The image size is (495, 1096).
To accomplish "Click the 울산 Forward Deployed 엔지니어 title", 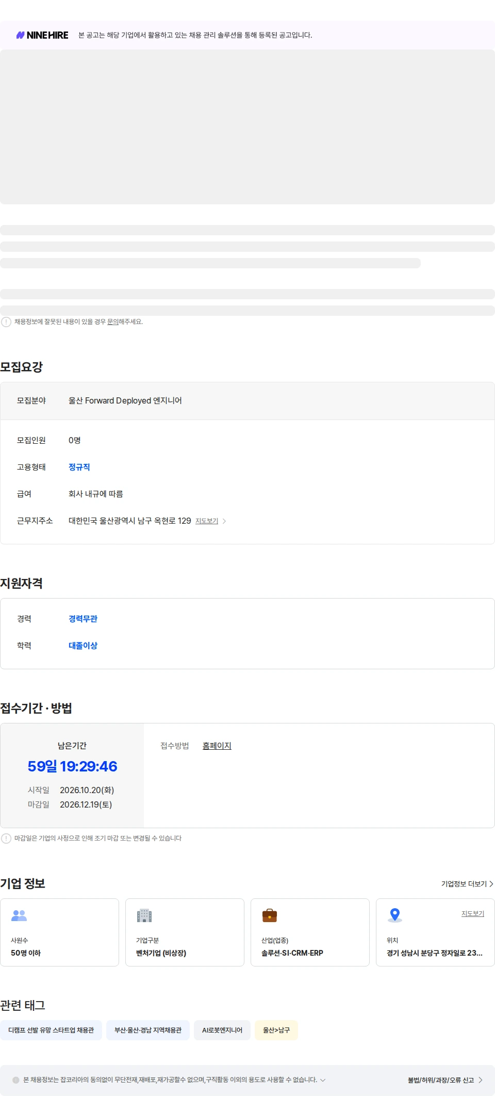I will tap(125, 401).
